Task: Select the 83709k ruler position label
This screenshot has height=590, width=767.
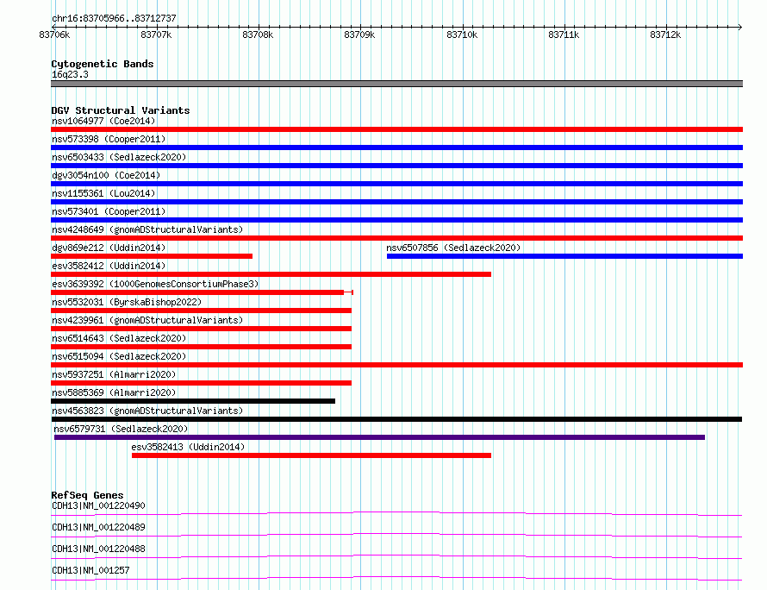Action: coord(359,35)
